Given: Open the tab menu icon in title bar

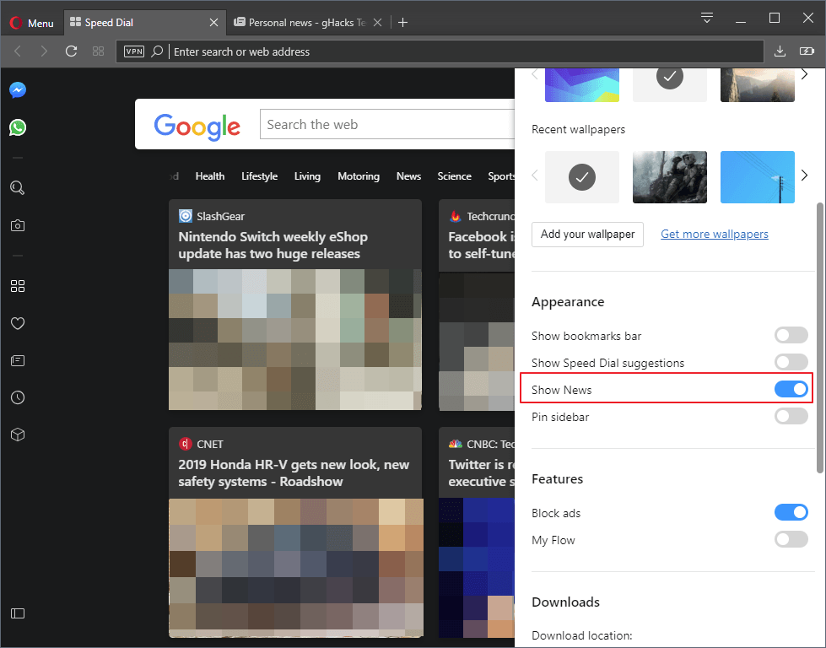Looking at the screenshot, I should (707, 18).
